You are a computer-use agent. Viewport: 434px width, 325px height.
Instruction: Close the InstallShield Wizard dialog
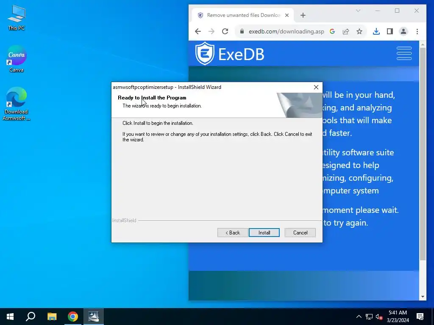[x=316, y=87]
